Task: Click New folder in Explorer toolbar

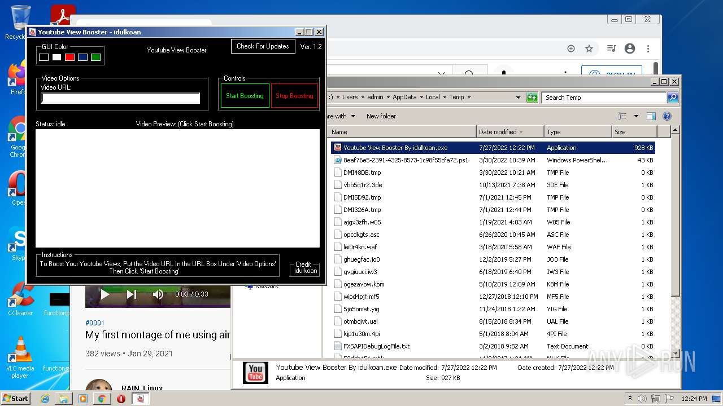Action: [x=381, y=116]
